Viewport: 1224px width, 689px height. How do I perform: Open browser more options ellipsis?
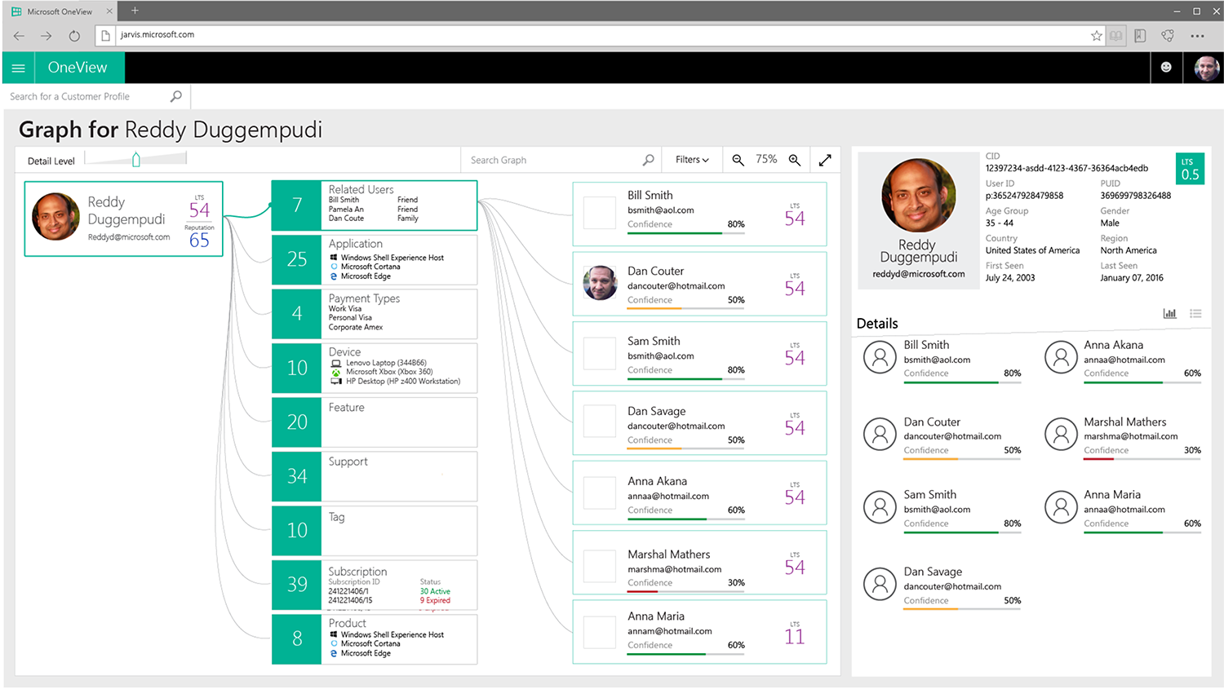coord(1197,36)
